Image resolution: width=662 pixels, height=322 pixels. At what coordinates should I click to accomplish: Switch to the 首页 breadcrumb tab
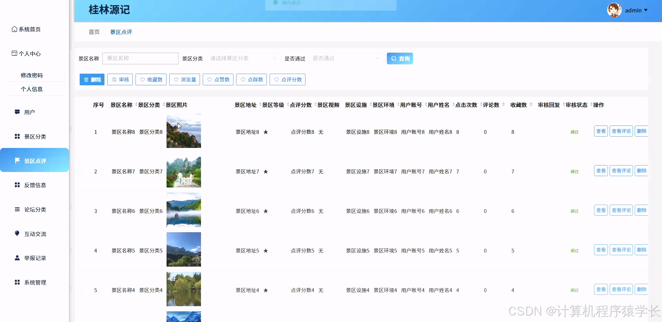94,32
